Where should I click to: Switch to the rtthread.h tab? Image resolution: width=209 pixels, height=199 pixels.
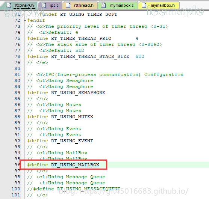point(80,5)
